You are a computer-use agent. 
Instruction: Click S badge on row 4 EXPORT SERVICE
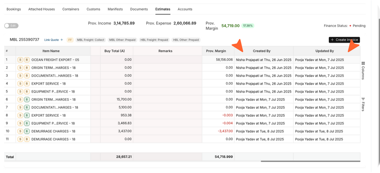pos(20,84)
